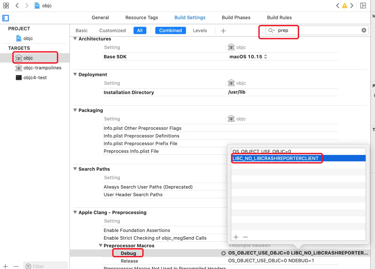Add a macro value in popover
The image size is (375, 269).
[236, 237]
